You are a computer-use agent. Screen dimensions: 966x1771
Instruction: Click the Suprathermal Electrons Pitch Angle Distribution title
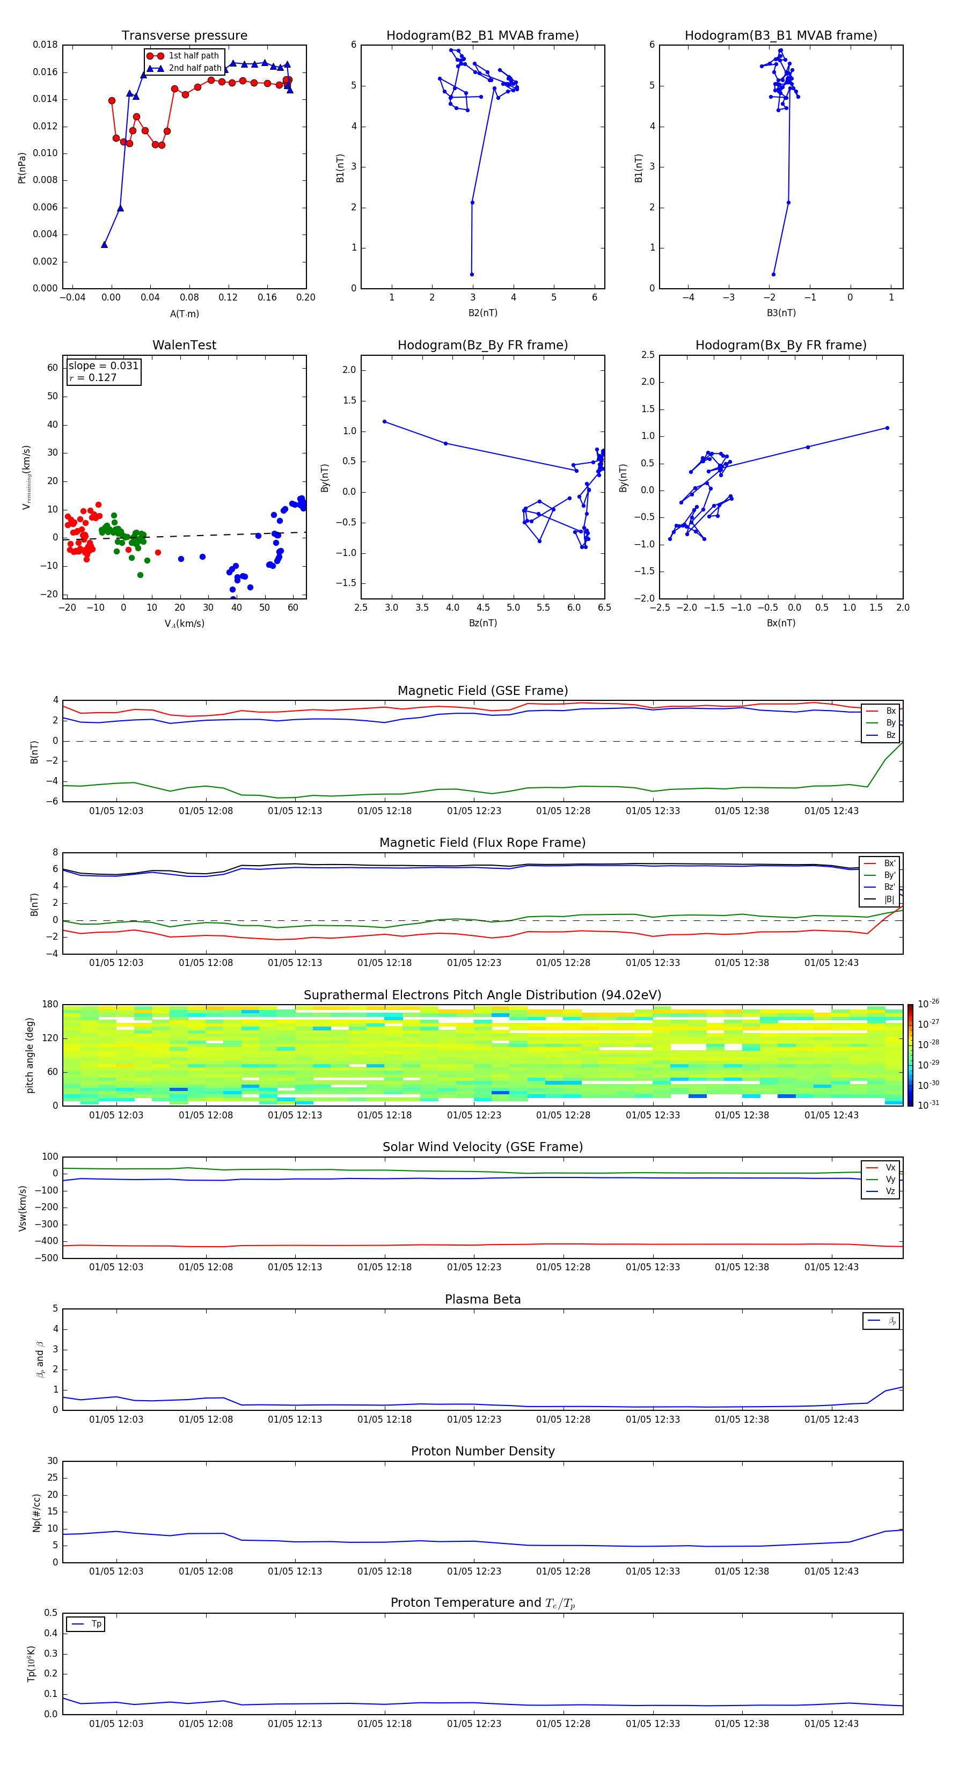482,996
